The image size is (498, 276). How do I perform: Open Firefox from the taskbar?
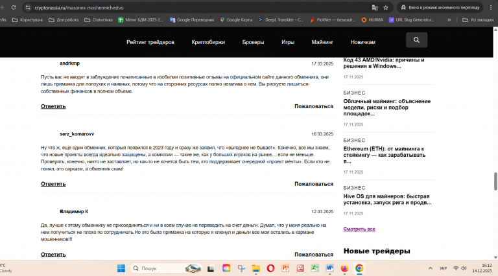344,268
